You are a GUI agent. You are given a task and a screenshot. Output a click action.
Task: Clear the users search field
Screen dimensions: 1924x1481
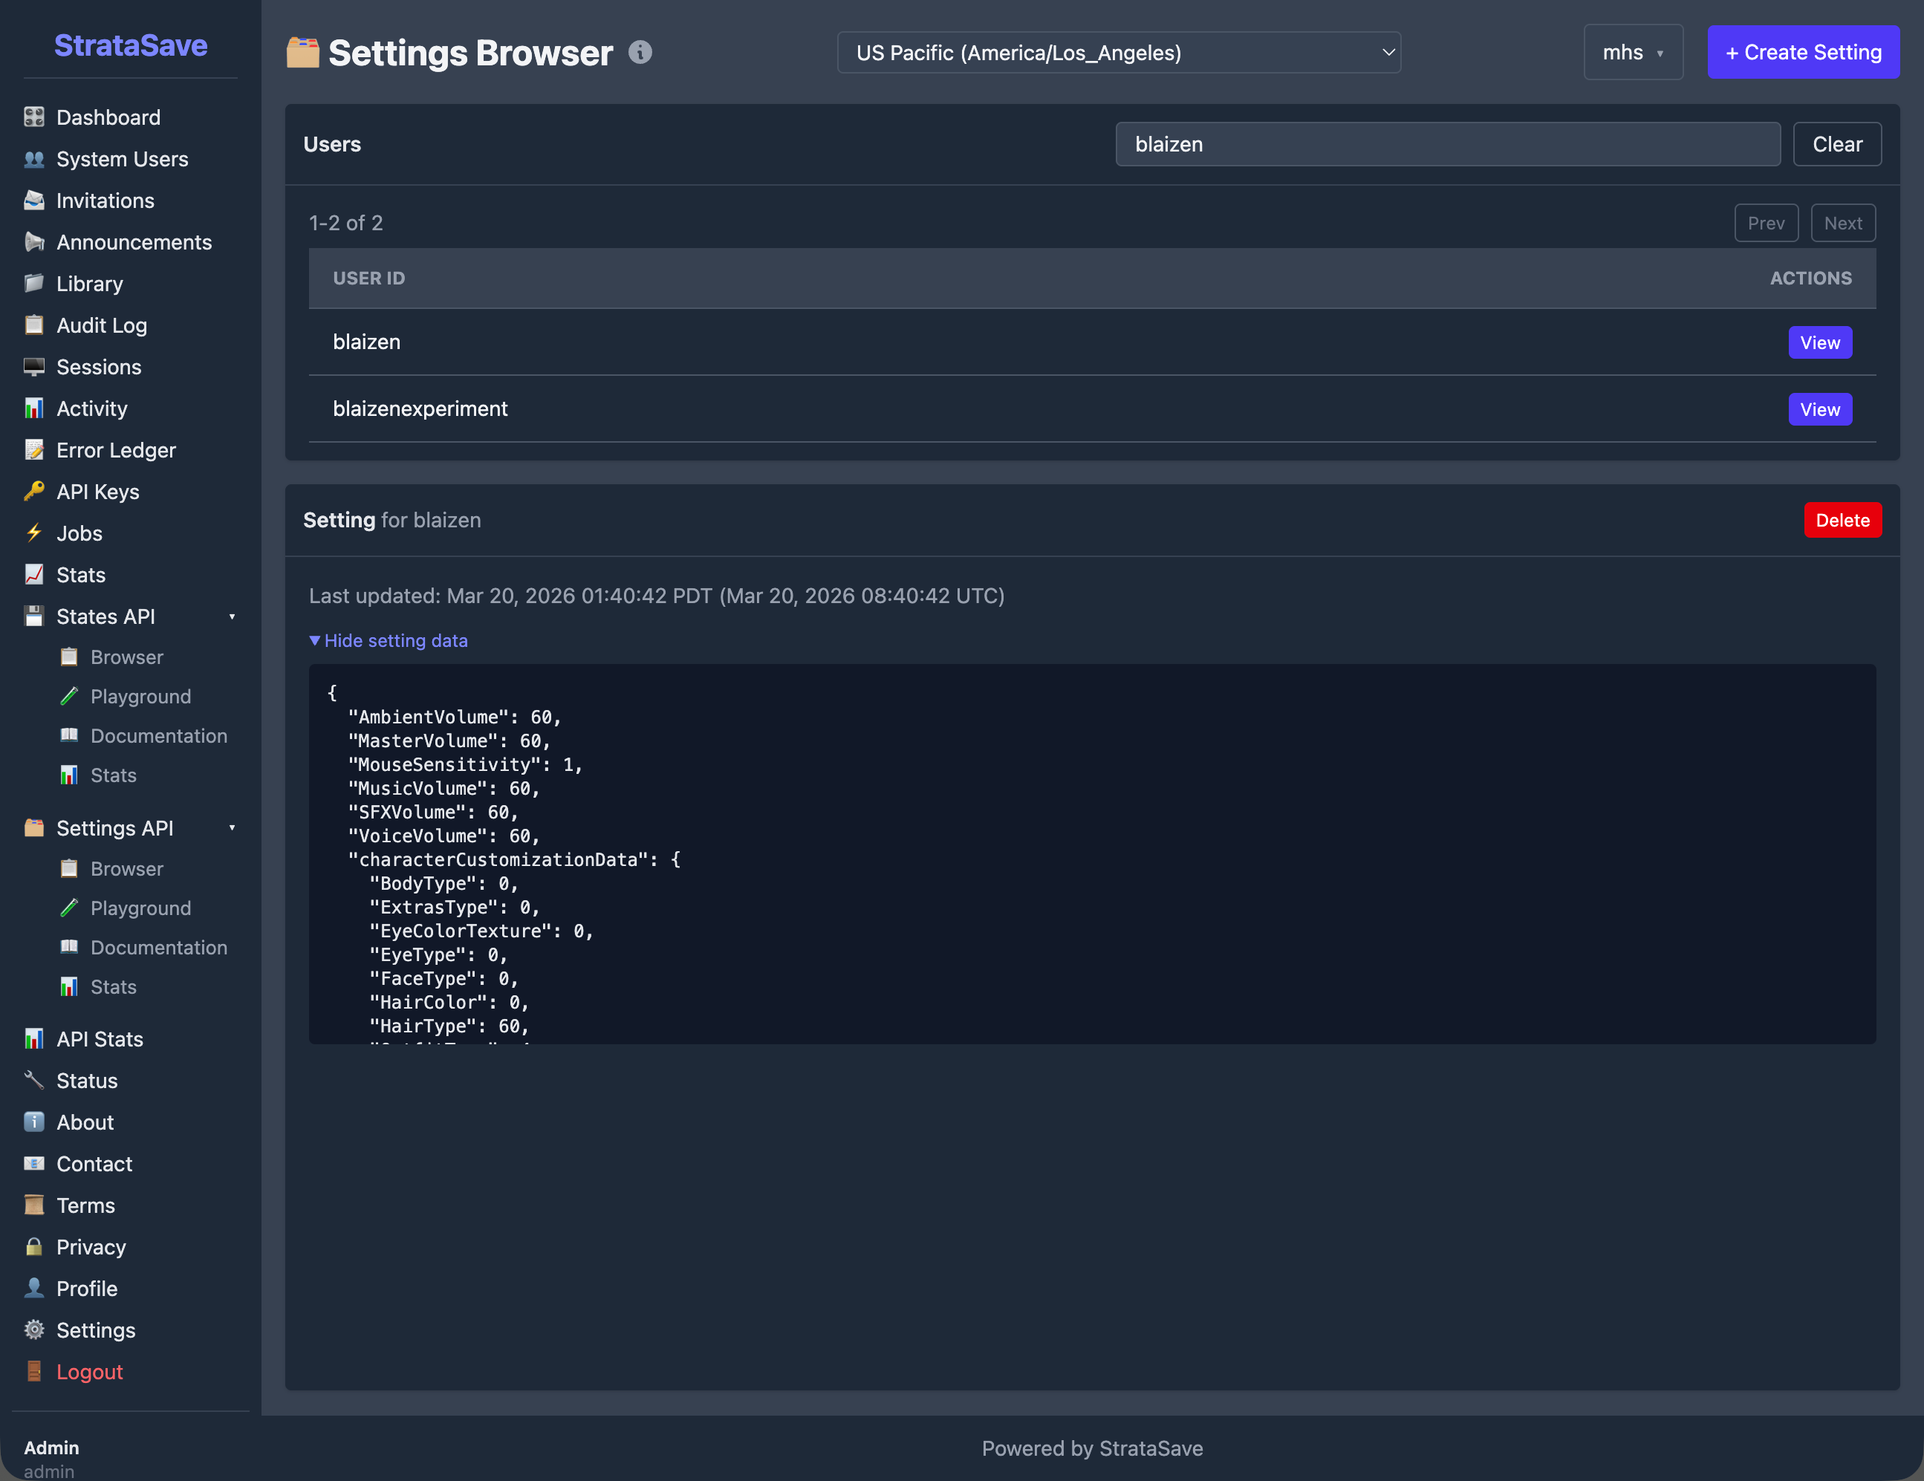[x=1837, y=143]
